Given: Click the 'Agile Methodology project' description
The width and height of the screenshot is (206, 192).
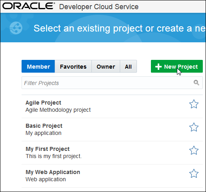Looking at the screenshot, I should click(58, 110).
